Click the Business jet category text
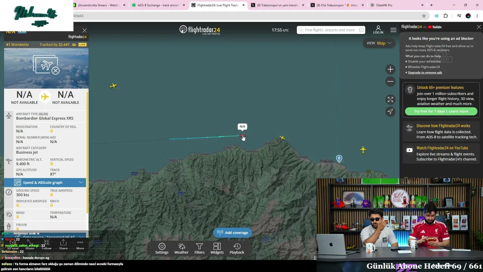 pyautogui.click(x=27, y=152)
